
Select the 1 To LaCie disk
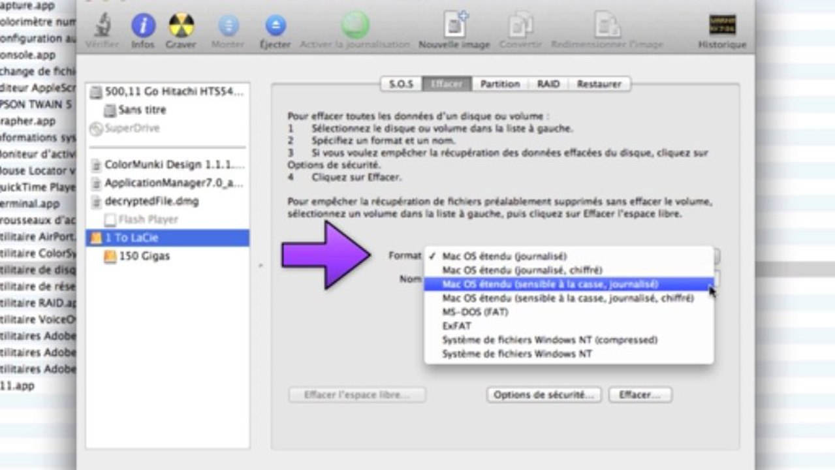coord(167,238)
